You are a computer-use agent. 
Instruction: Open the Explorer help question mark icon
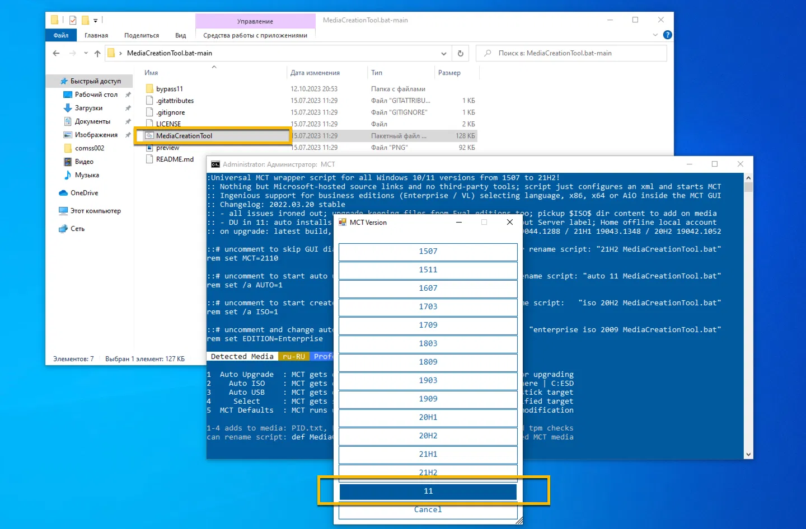[667, 35]
